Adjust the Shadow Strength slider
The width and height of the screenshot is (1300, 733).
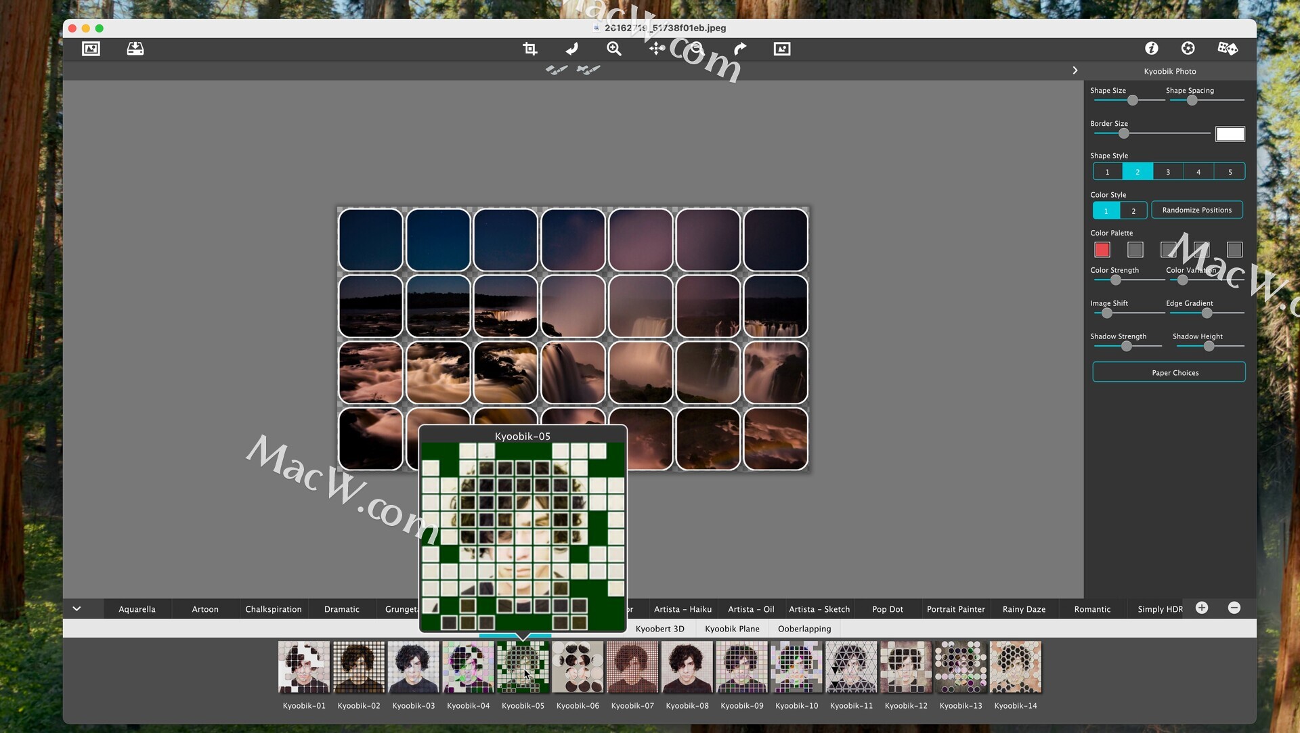[1127, 346]
